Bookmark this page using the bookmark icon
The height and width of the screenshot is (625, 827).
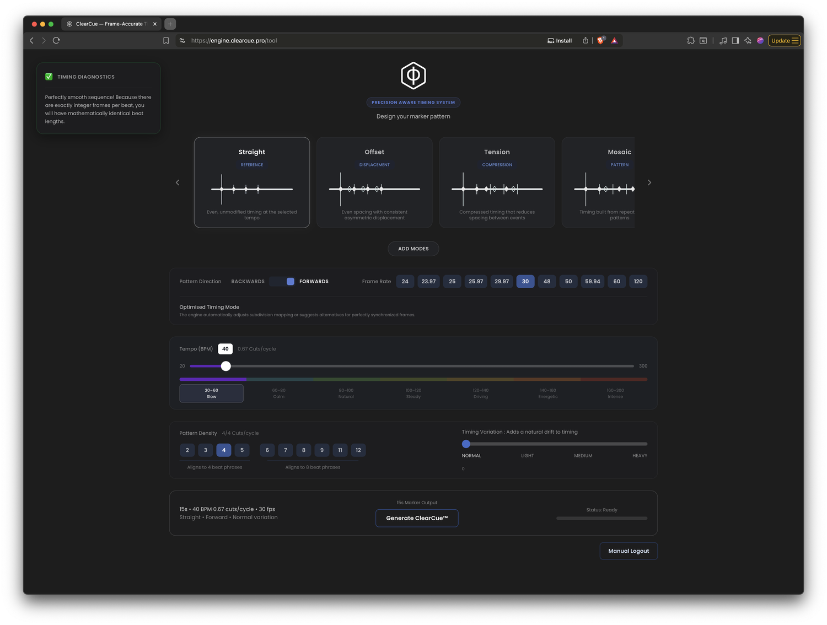coord(166,40)
